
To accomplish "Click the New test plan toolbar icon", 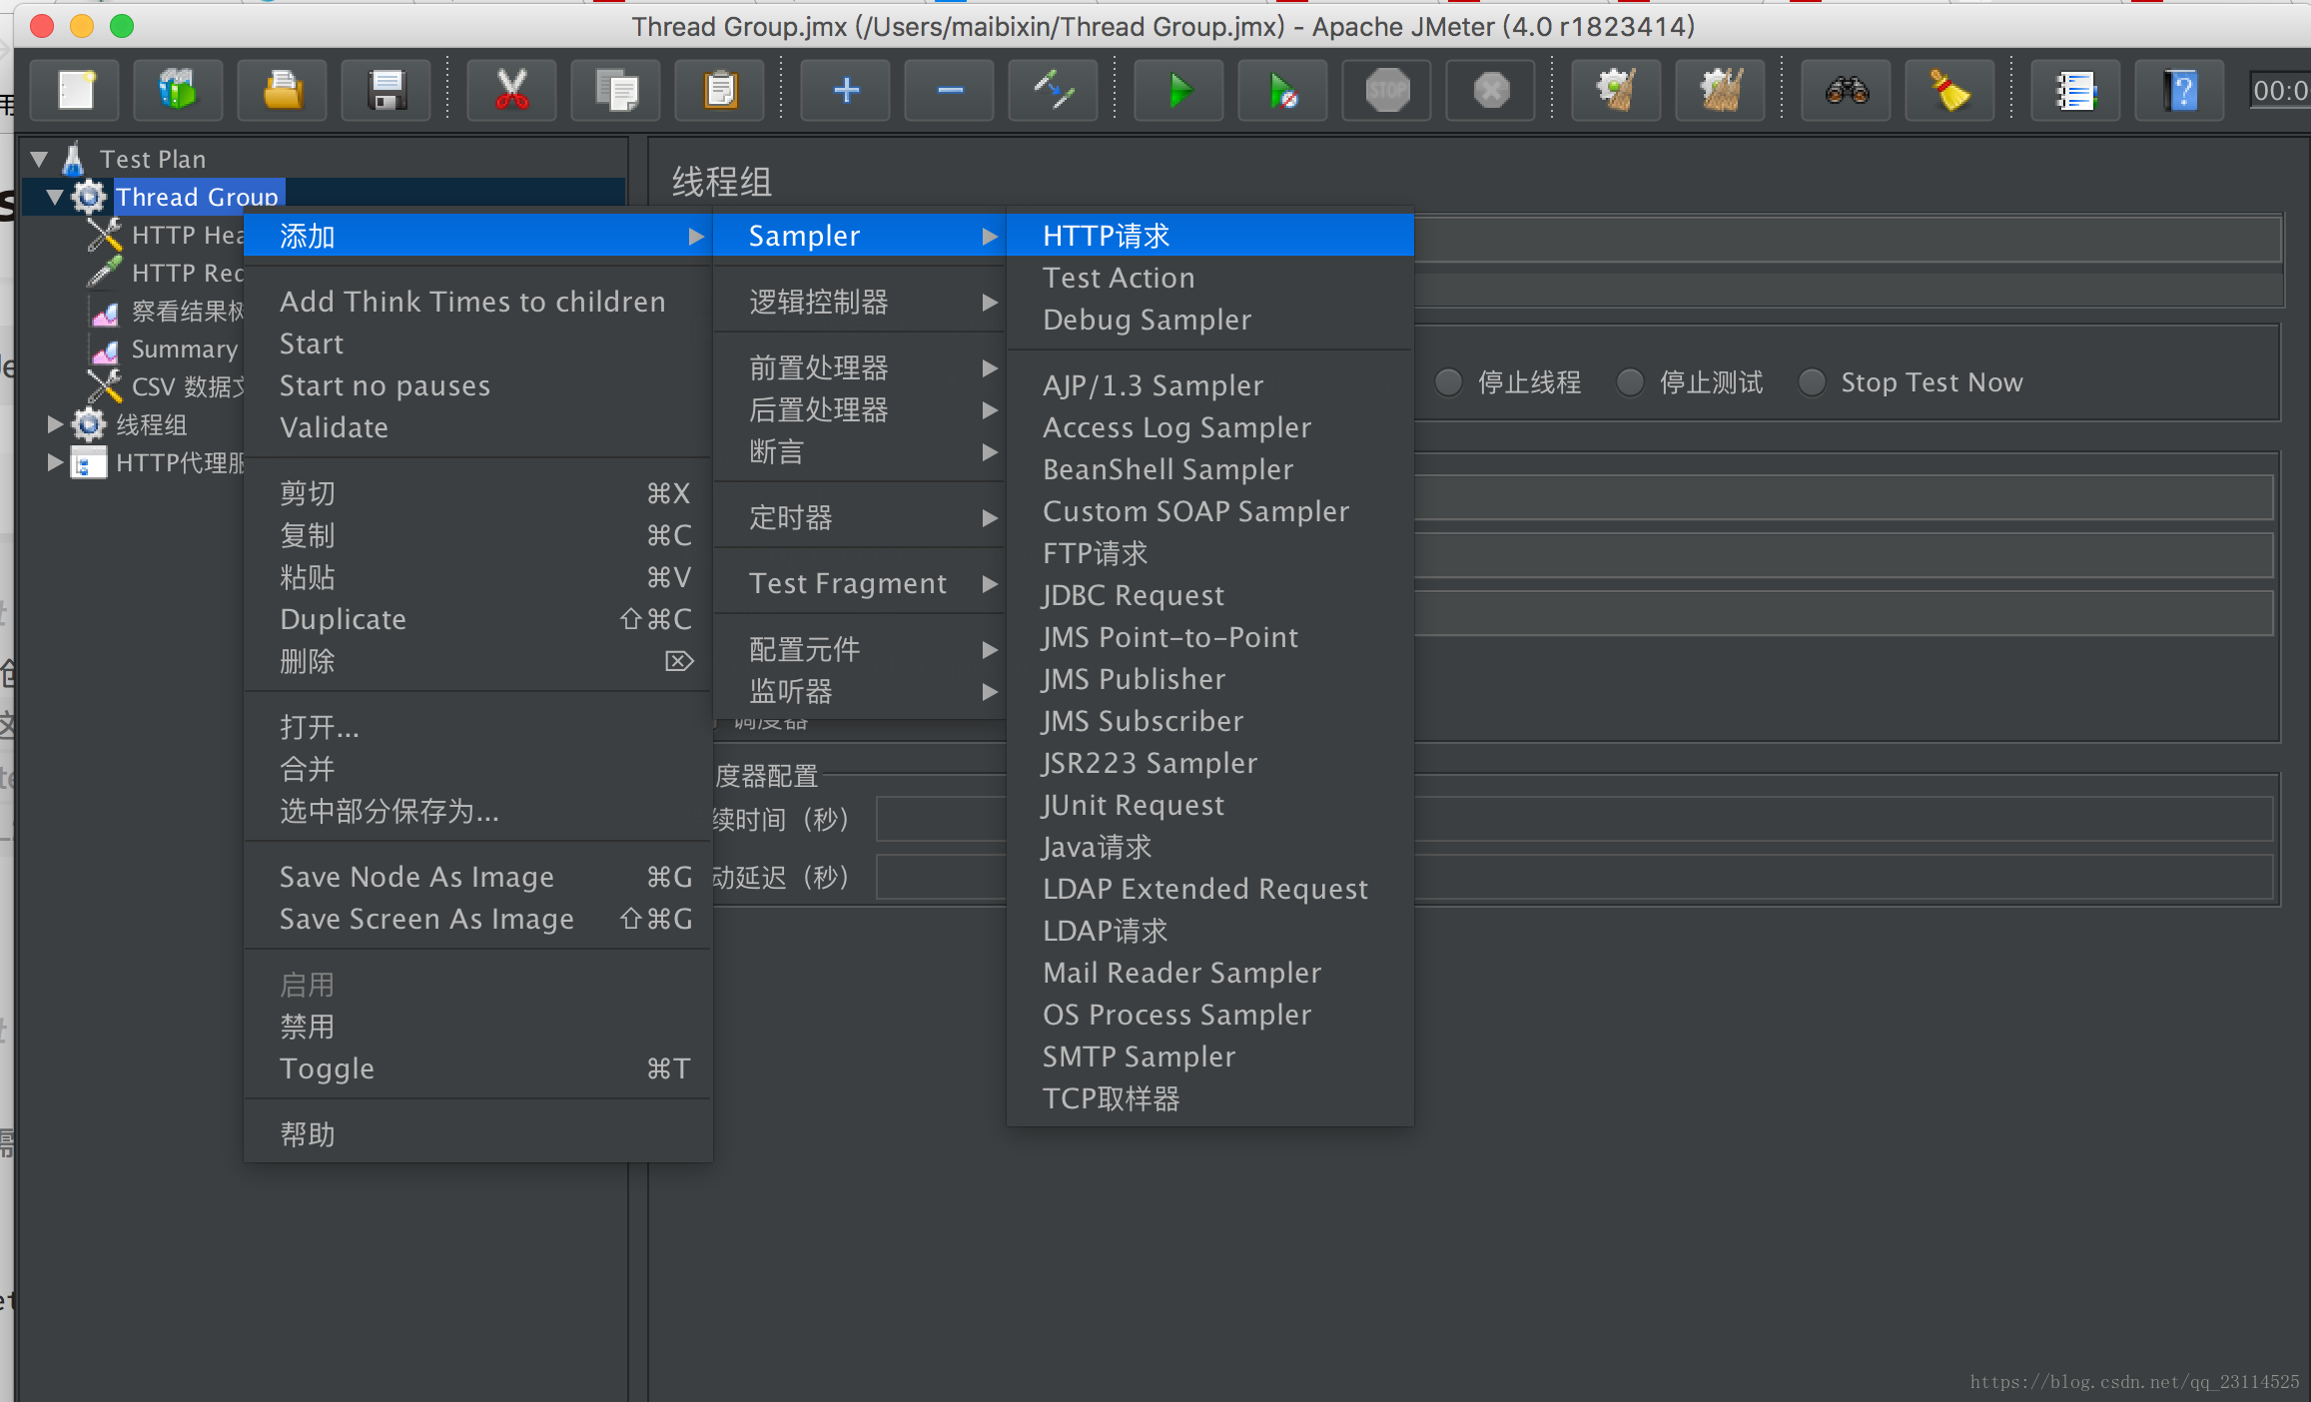I will 76,91.
